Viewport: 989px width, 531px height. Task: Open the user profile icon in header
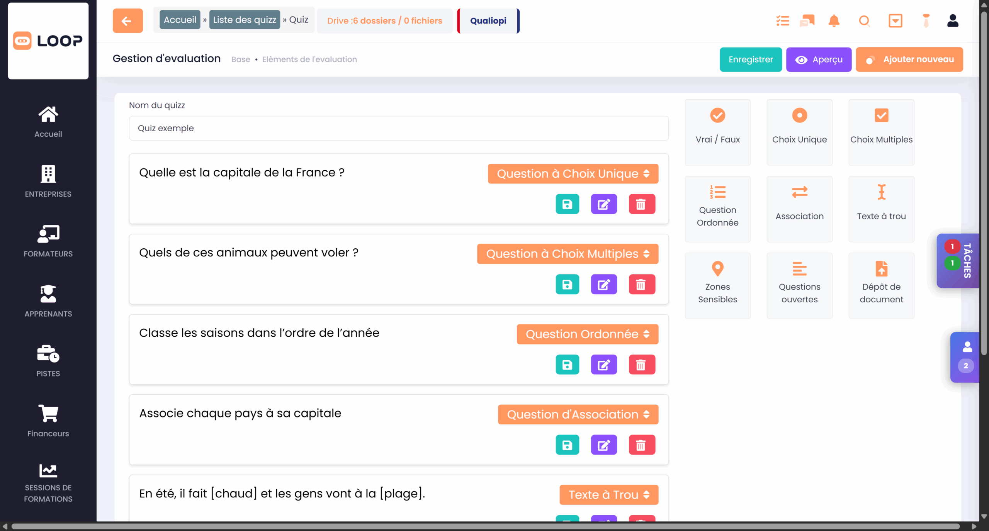[x=952, y=21]
